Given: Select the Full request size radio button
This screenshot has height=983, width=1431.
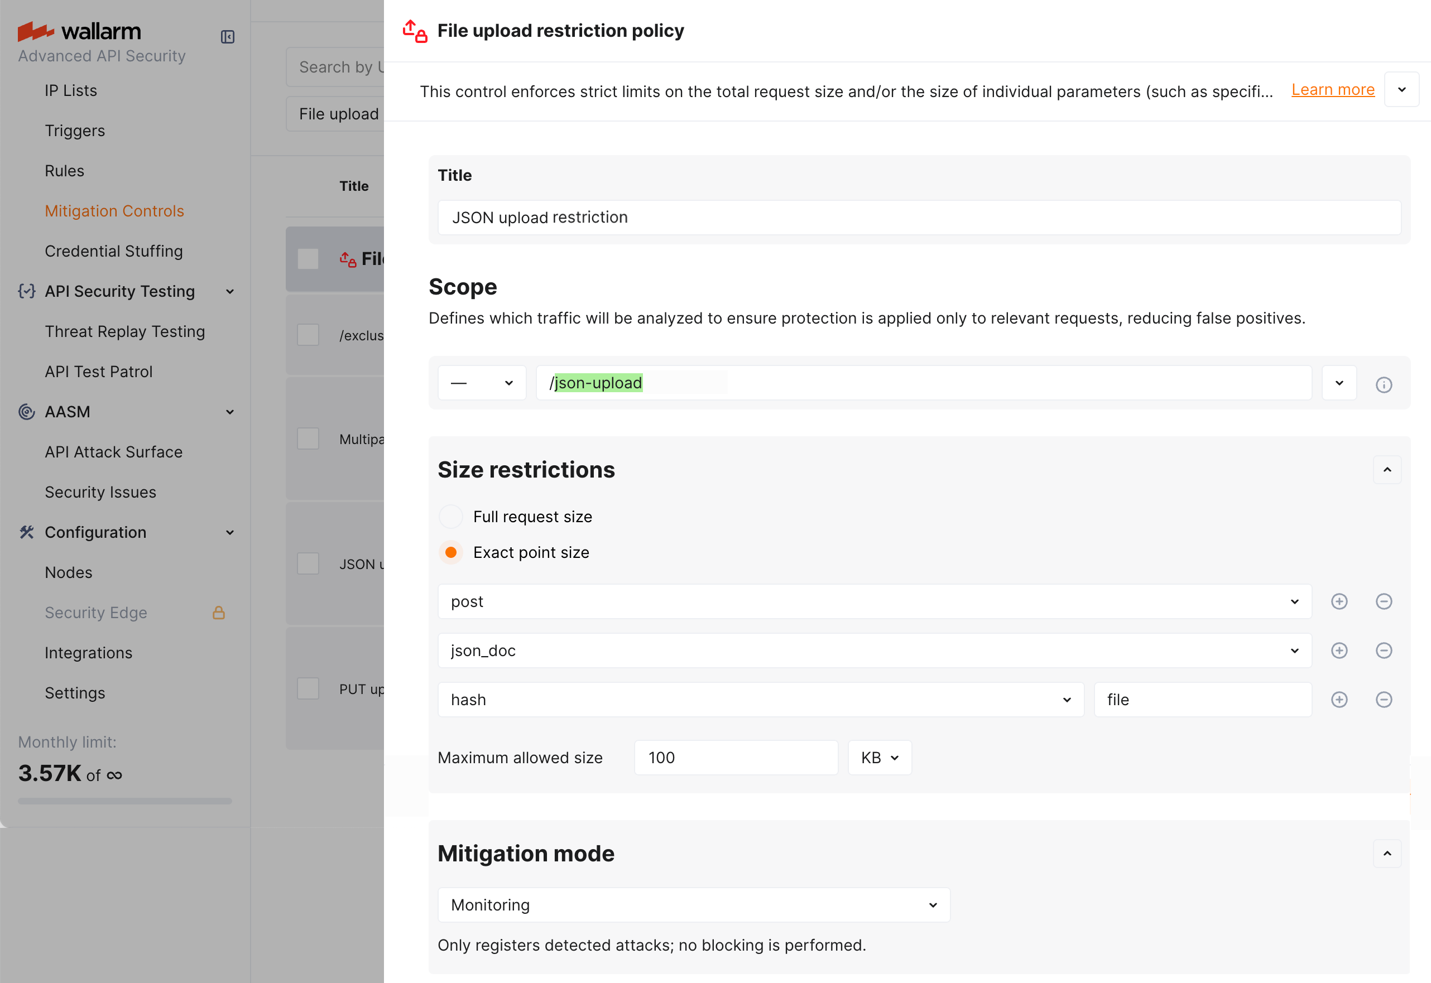Looking at the screenshot, I should pos(450,516).
